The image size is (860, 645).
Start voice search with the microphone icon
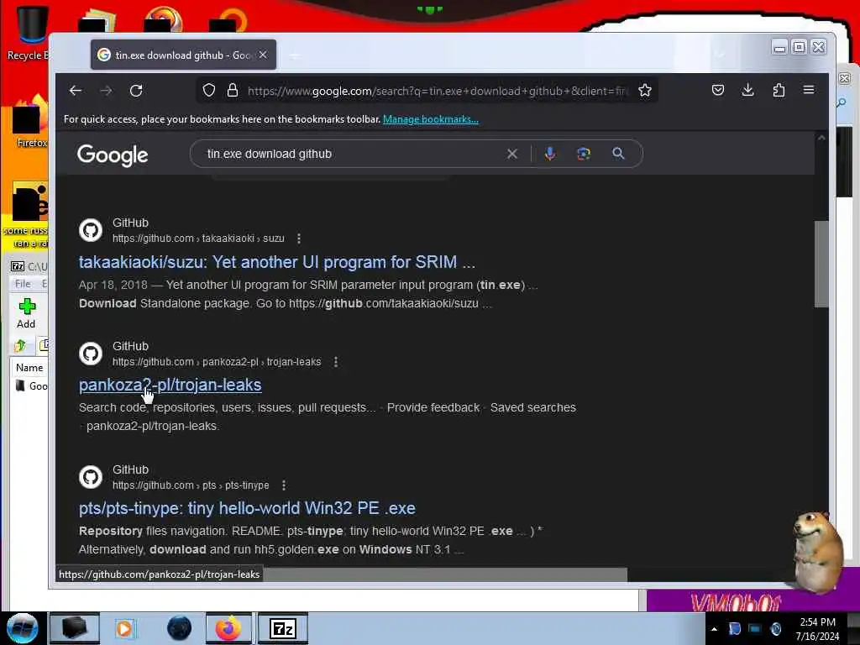tap(549, 155)
